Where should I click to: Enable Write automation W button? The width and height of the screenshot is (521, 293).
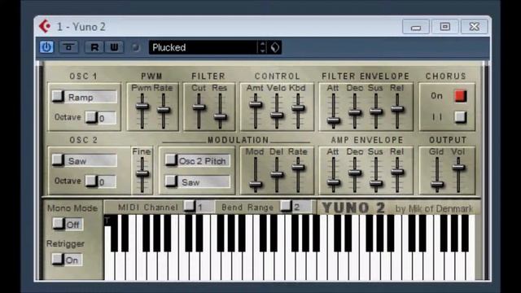pyautogui.click(x=114, y=47)
